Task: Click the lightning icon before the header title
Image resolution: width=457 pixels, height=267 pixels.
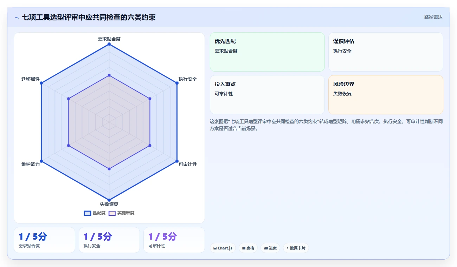Action: (x=17, y=18)
